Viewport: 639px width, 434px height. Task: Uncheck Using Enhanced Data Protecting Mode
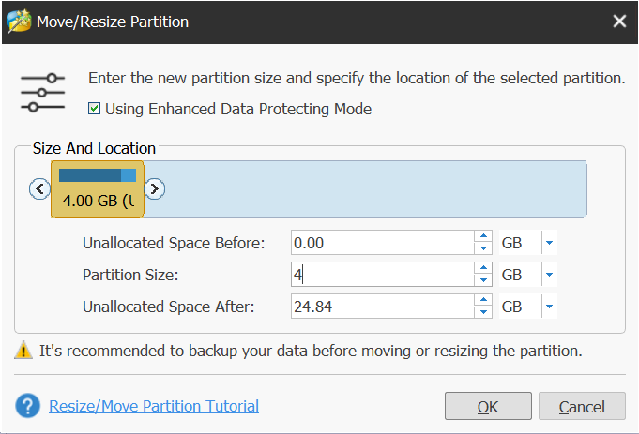tap(94, 109)
